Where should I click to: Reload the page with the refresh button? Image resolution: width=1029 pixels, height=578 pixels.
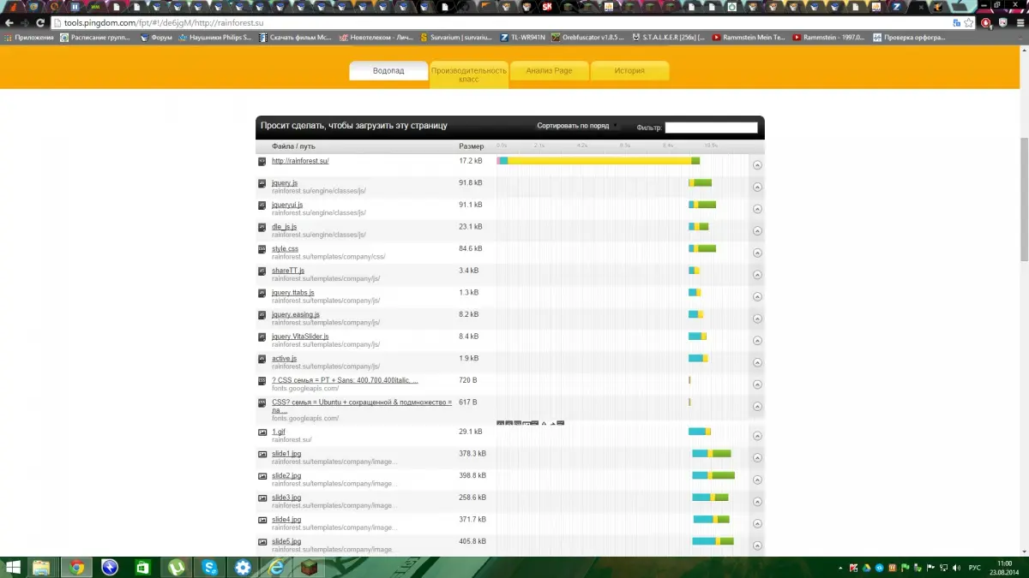(x=39, y=23)
